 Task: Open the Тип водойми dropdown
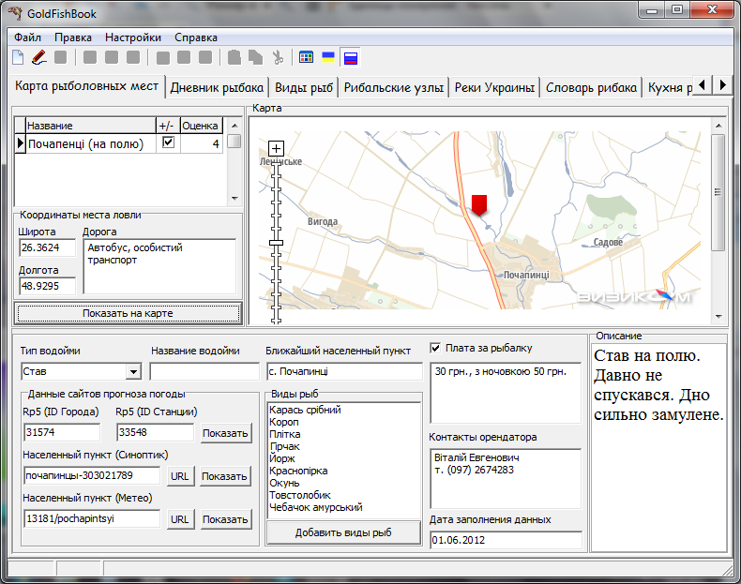[x=134, y=371]
